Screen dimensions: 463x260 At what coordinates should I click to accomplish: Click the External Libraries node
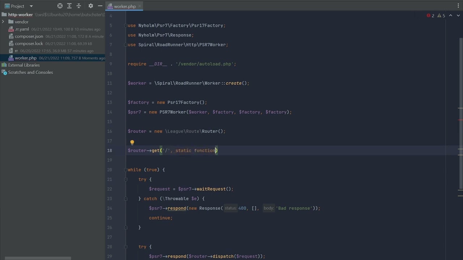24,65
